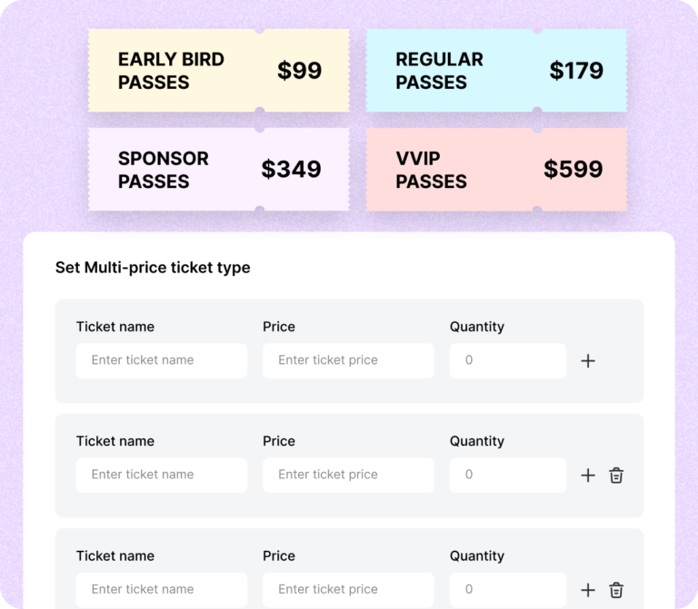This screenshot has height=609, width=698.
Task: Click the third row ticket name field
Action: pos(161,589)
